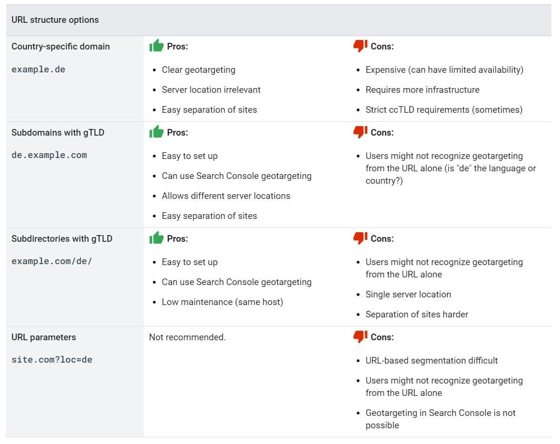Click the "Low maintenance (same host)" bullet
The height and width of the screenshot is (444, 560).
pos(222,302)
